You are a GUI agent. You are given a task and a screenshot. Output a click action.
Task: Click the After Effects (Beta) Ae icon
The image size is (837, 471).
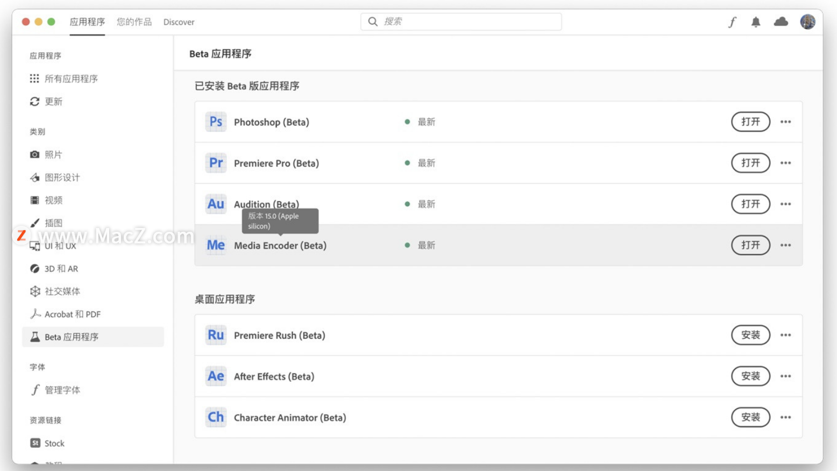[216, 376]
